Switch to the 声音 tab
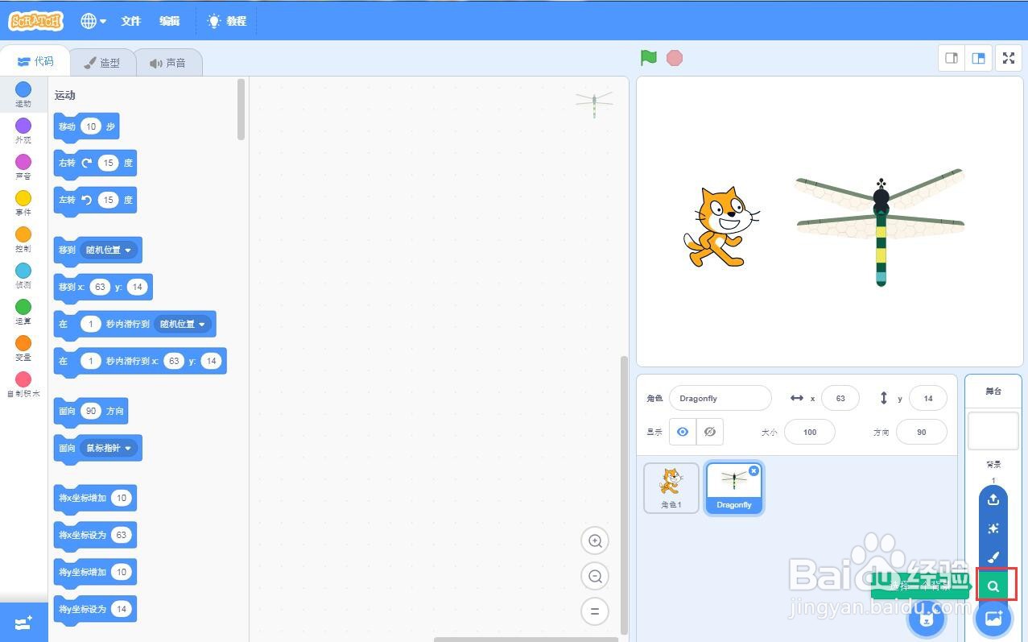 point(167,63)
